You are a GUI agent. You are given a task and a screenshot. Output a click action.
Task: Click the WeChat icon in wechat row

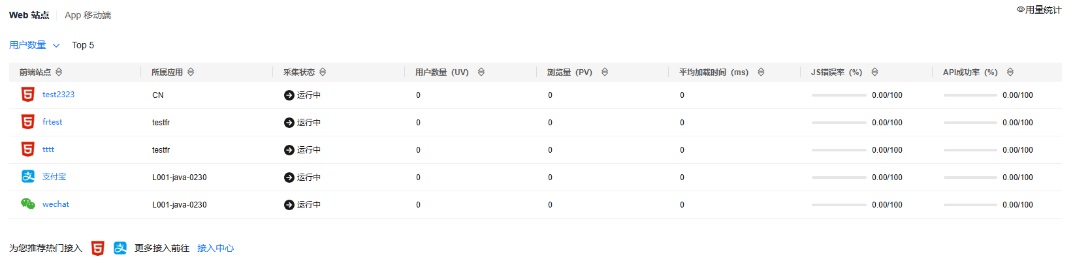(x=28, y=204)
